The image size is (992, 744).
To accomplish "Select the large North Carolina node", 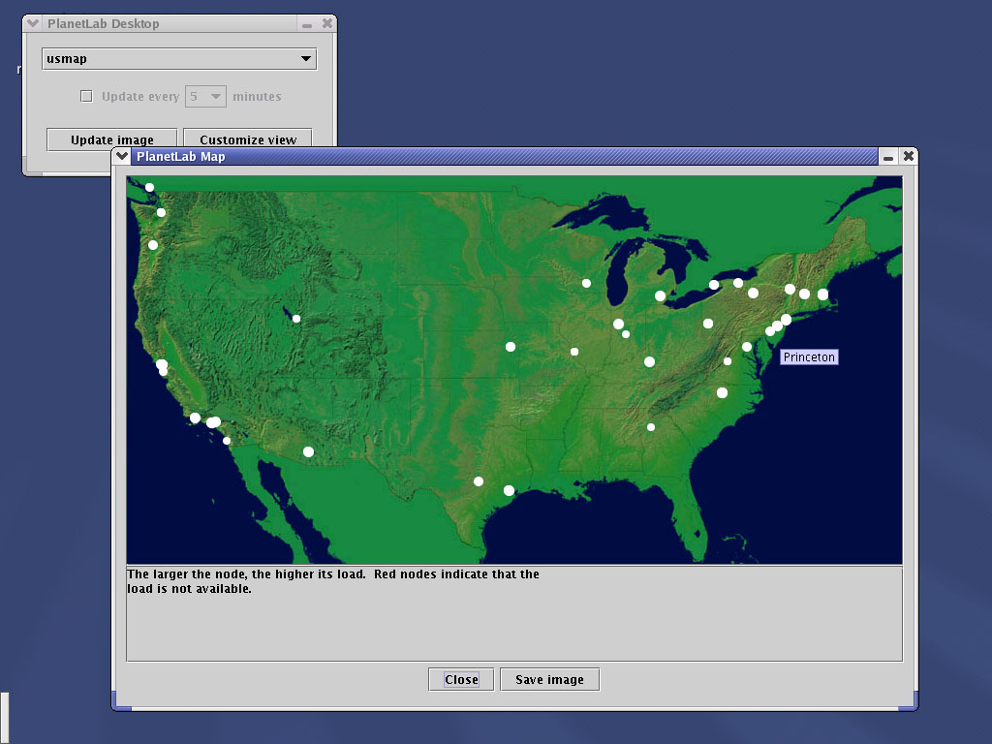I will point(722,392).
